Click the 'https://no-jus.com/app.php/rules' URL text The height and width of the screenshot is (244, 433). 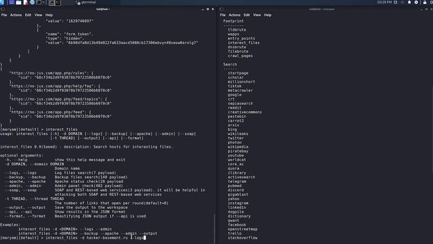pyautogui.click(x=49, y=73)
